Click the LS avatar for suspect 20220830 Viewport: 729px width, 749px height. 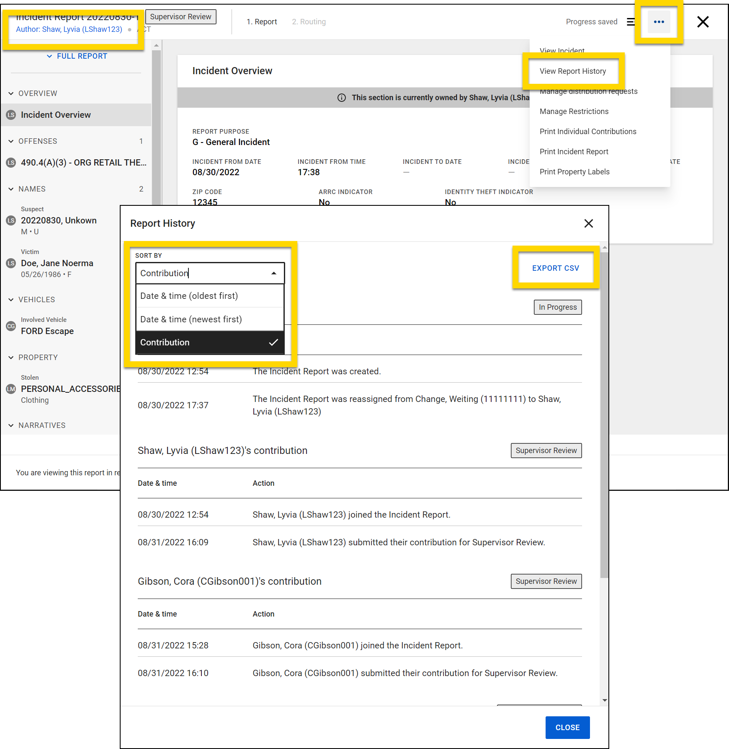point(10,220)
